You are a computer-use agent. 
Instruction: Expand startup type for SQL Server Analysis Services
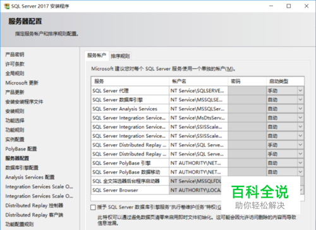300,109
